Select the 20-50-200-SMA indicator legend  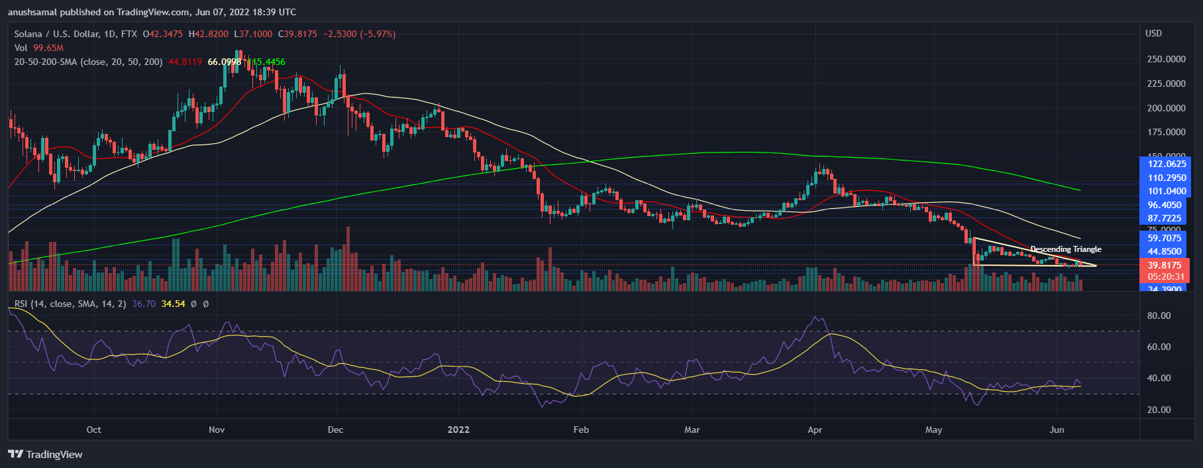88,62
